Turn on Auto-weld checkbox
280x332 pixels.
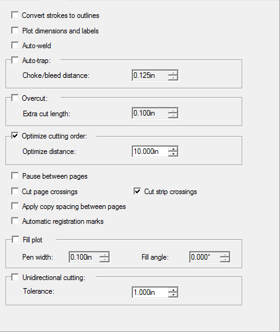tap(15, 45)
